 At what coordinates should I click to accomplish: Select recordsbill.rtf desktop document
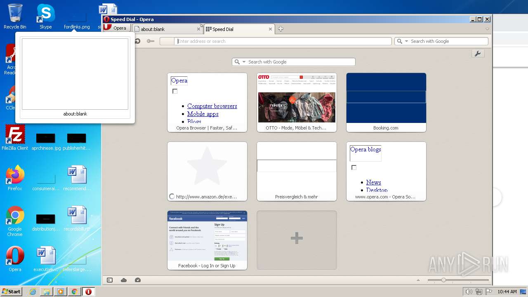77,219
